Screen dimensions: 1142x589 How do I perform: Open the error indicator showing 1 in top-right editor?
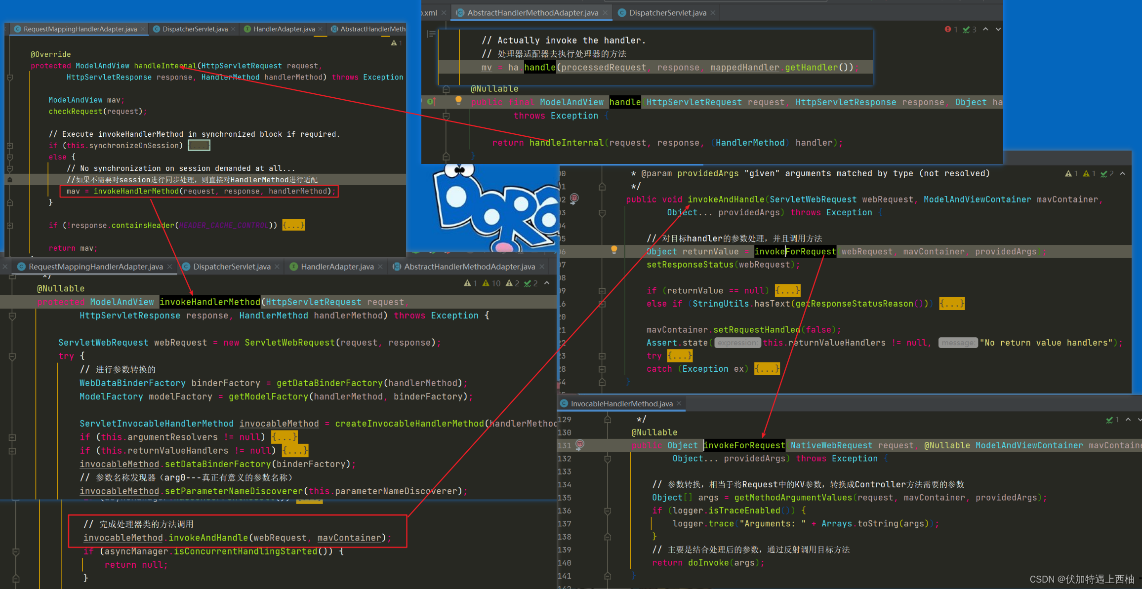tap(951, 30)
